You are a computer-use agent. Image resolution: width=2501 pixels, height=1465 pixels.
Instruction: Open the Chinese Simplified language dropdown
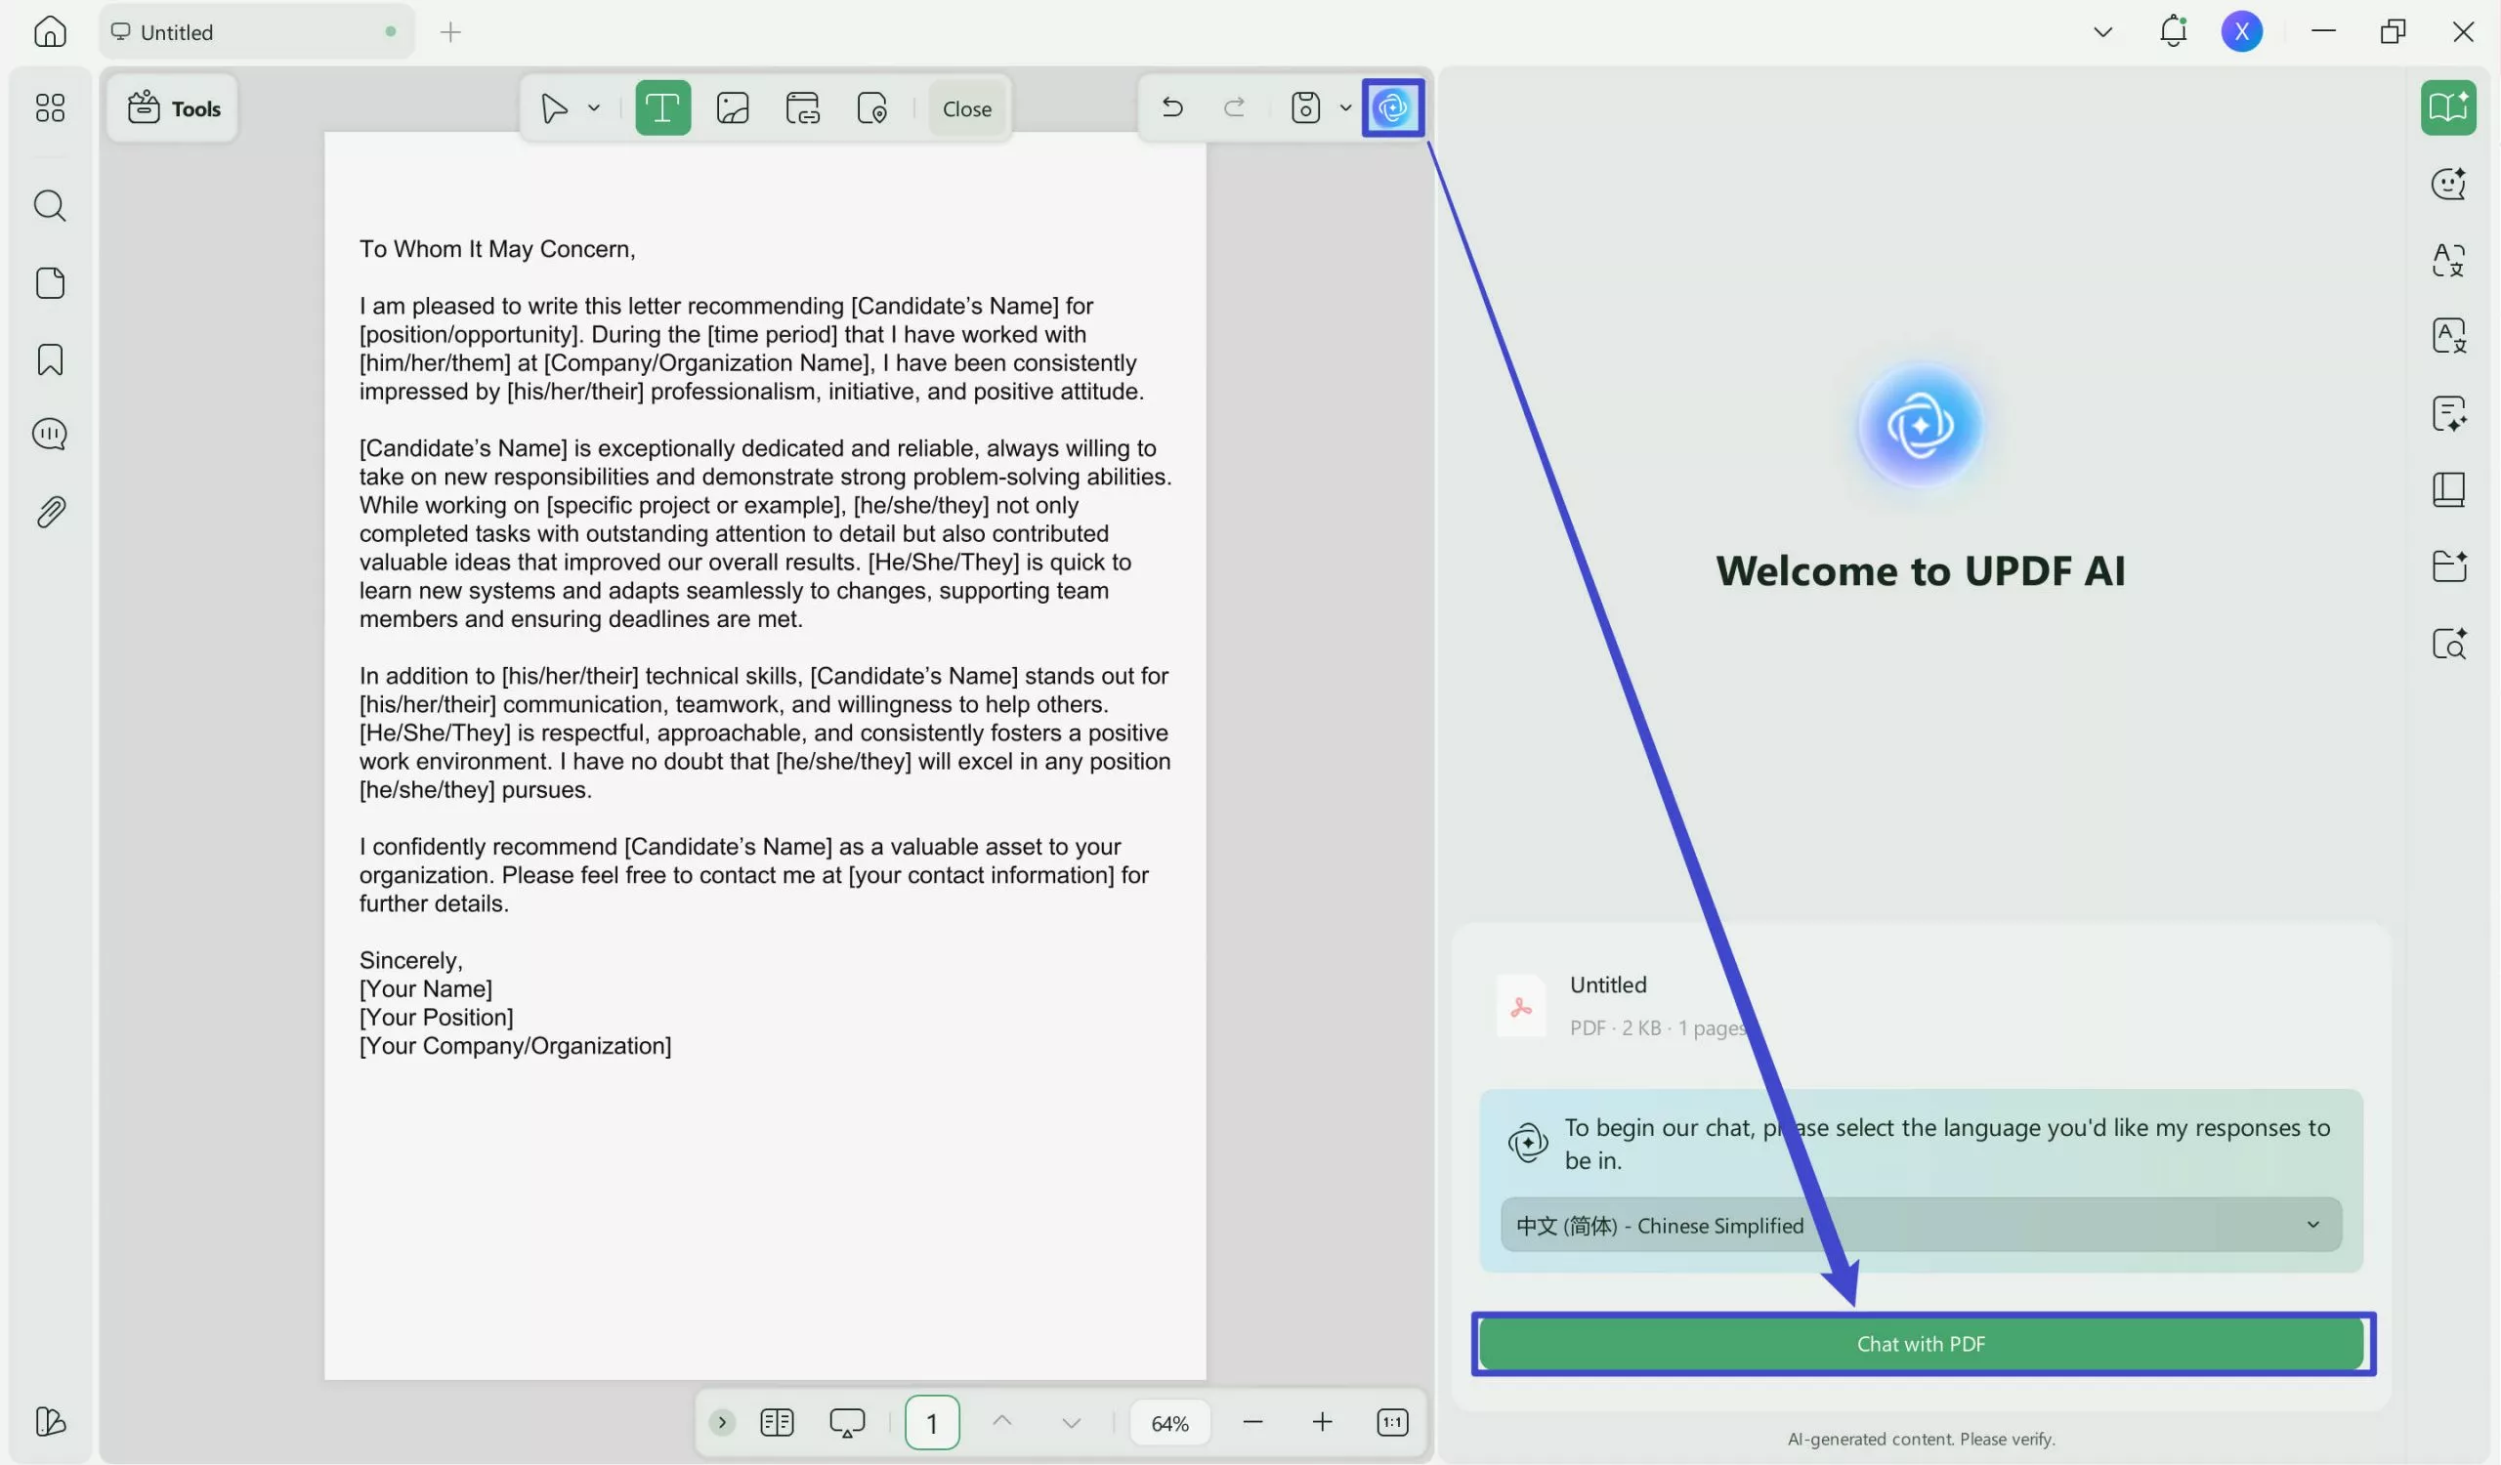click(1919, 1224)
